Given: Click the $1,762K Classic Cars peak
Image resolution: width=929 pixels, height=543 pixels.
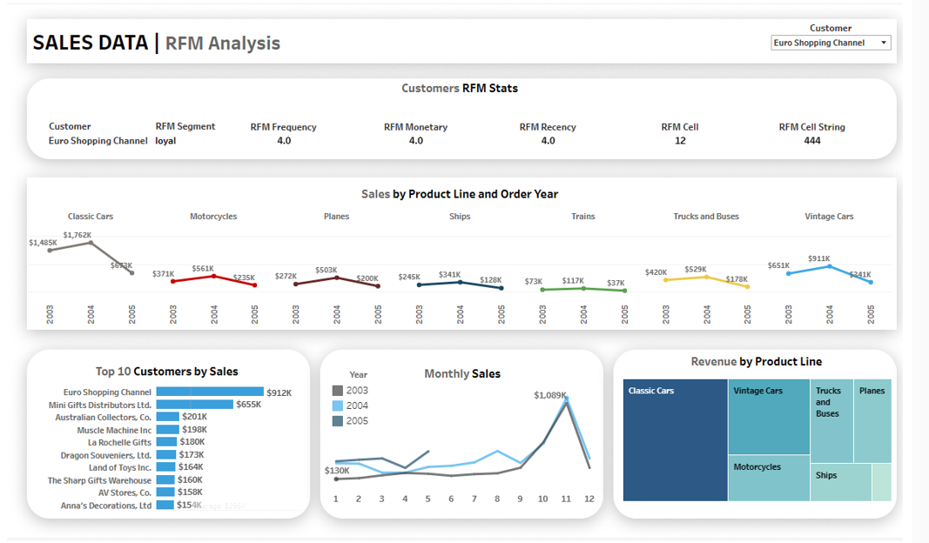Looking at the screenshot, I should tap(91, 241).
